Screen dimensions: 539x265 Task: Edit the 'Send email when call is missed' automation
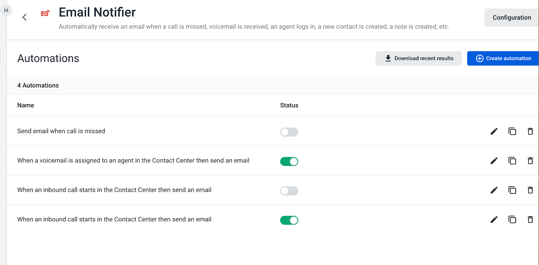[494, 131]
